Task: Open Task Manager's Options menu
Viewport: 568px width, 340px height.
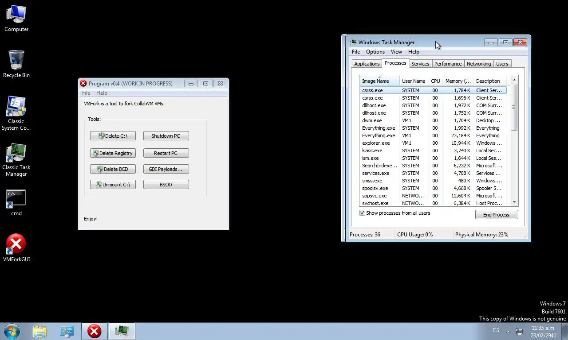Action: (375, 52)
